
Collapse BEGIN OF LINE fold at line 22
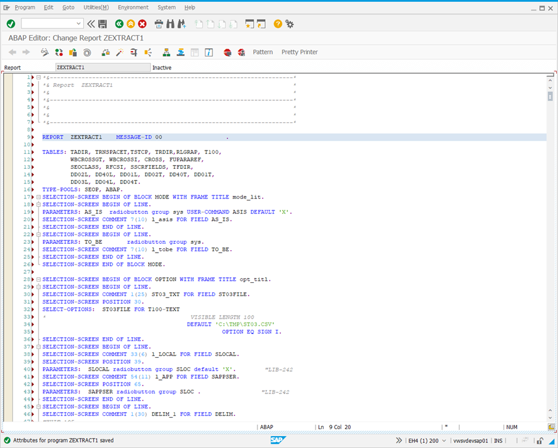click(x=38, y=234)
